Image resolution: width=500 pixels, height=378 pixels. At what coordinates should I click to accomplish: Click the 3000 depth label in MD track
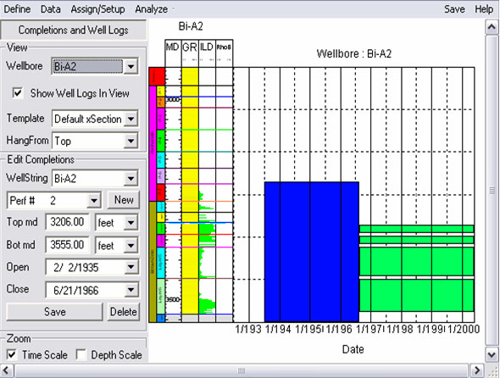point(173,100)
